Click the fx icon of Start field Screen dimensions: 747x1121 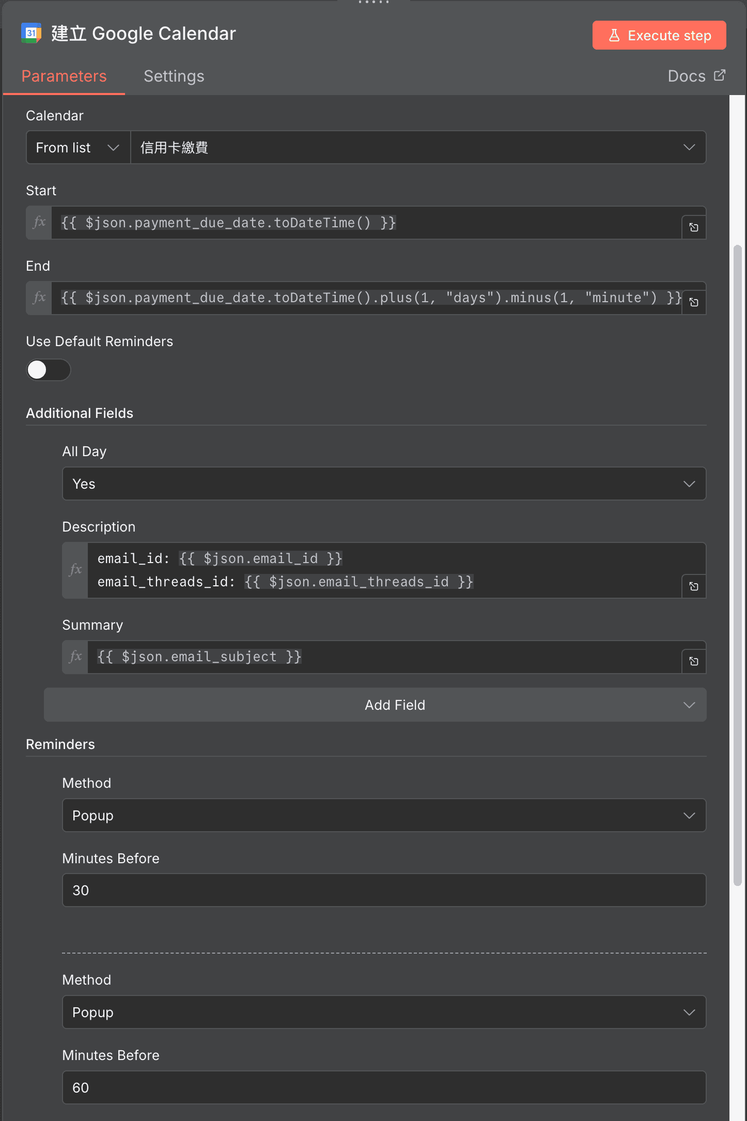(x=39, y=223)
